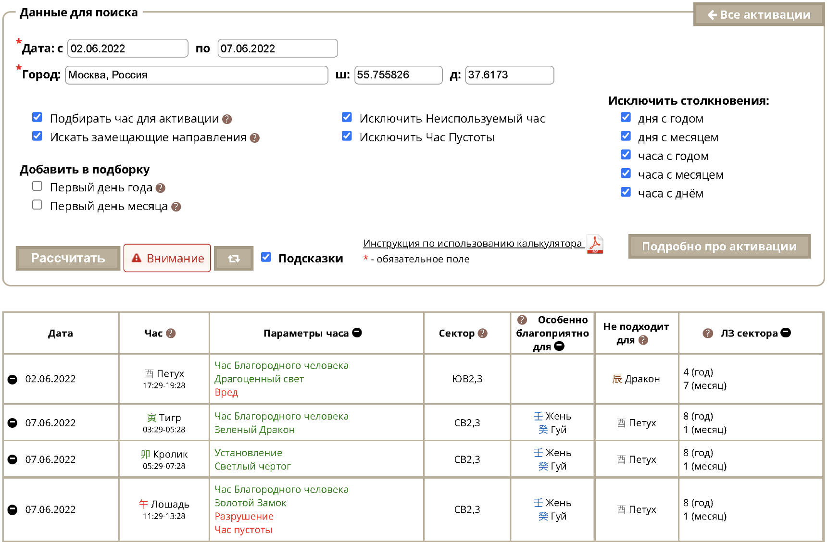Click red 'Час пустоты' parameter
This screenshot has height=545, width=828.
(243, 530)
